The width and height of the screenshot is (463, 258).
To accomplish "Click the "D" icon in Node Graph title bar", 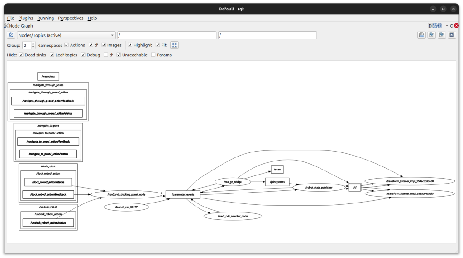I will point(430,26).
